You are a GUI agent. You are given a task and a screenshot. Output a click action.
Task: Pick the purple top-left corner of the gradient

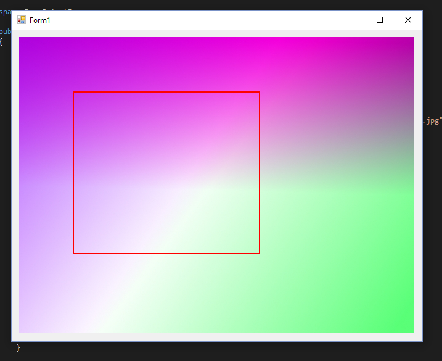click(25, 42)
